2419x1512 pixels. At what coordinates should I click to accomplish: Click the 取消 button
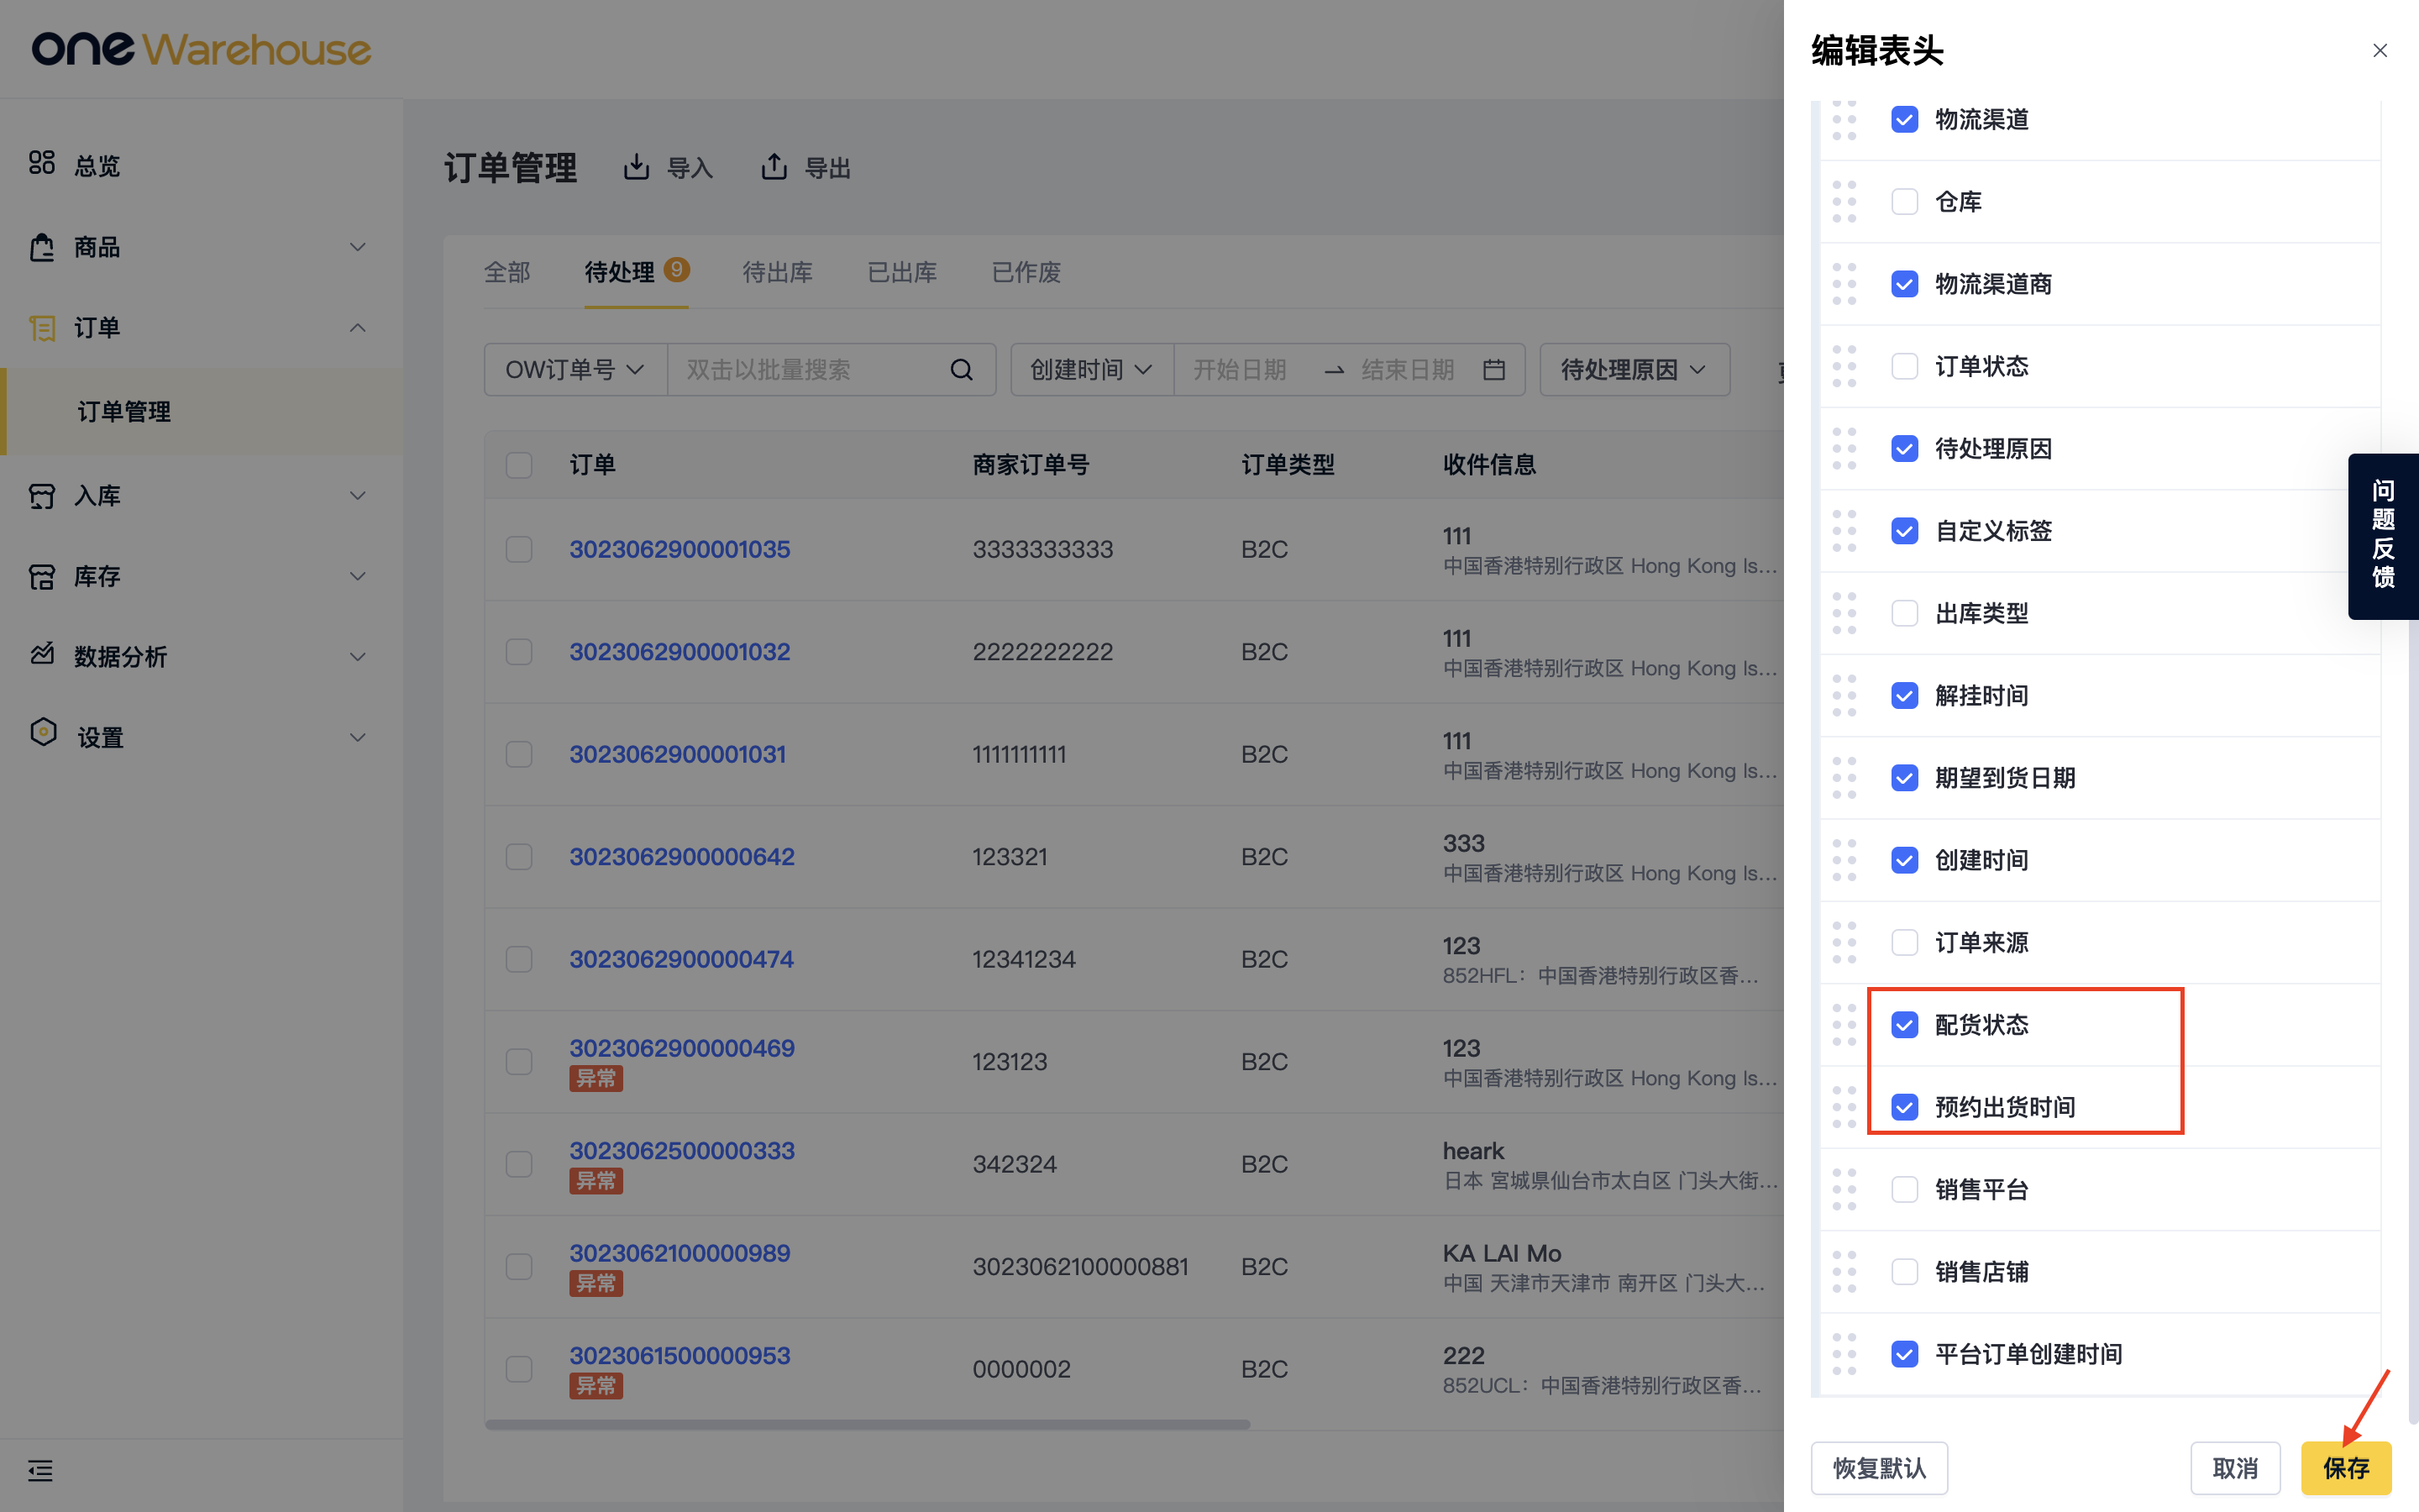[2235, 1467]
